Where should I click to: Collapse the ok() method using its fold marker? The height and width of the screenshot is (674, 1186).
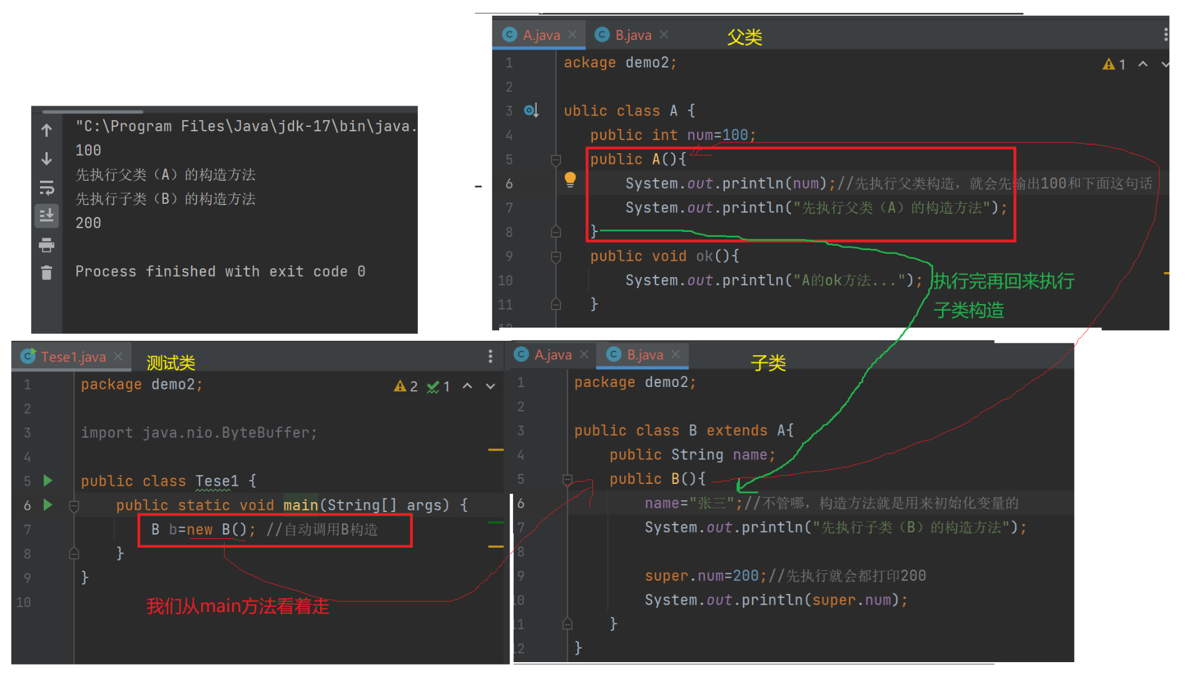point(555,256)
